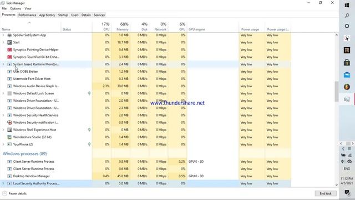355x200 pixels.
Task: Expand the YourPhone (2) row
Action: [3, 144]
